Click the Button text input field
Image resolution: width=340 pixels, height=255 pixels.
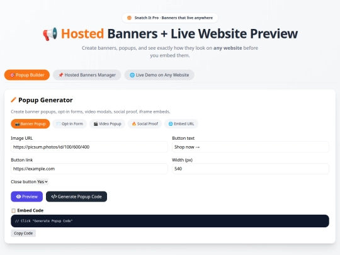point(251,147)
